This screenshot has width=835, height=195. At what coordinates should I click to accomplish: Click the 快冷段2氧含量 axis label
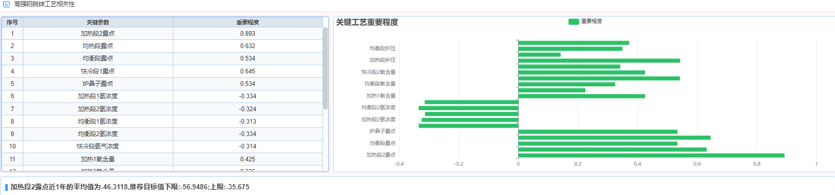point(378,72)
